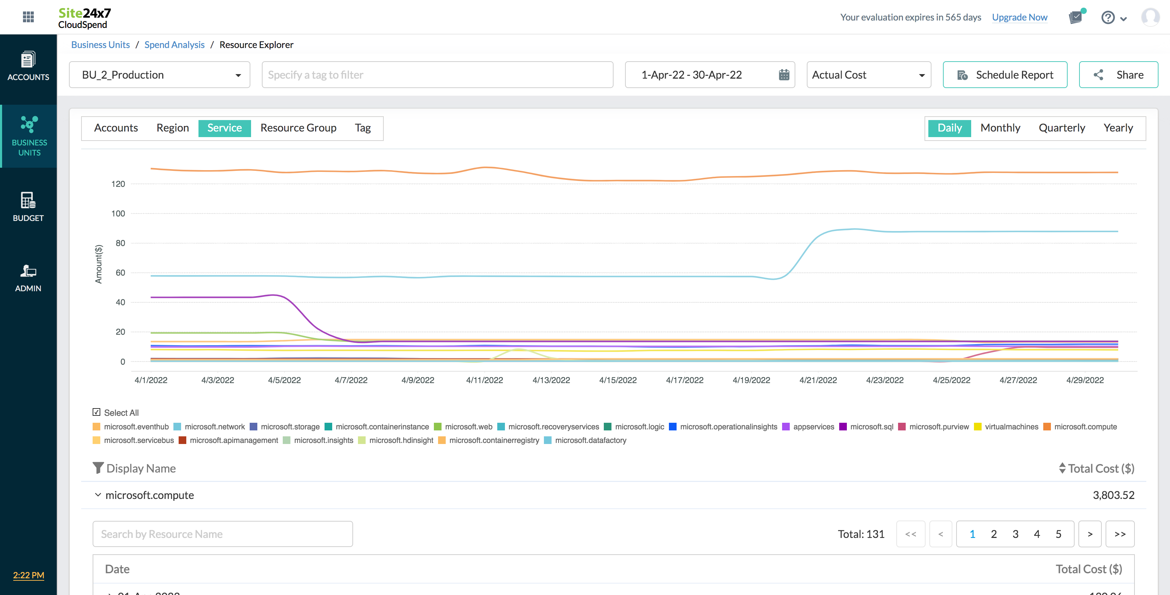Click the help question mark icon

1108,17
